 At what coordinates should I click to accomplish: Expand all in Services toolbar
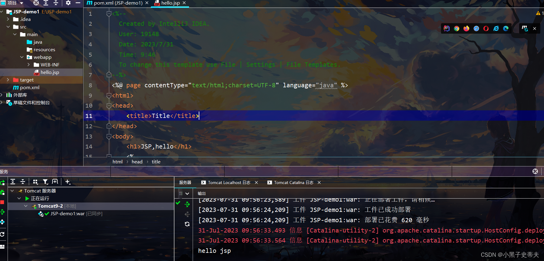pyautogui.click(x=13, y=182)
